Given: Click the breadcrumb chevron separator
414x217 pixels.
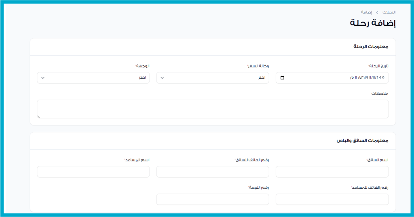Looking at the screenshot, I should (x=377, y=13).
